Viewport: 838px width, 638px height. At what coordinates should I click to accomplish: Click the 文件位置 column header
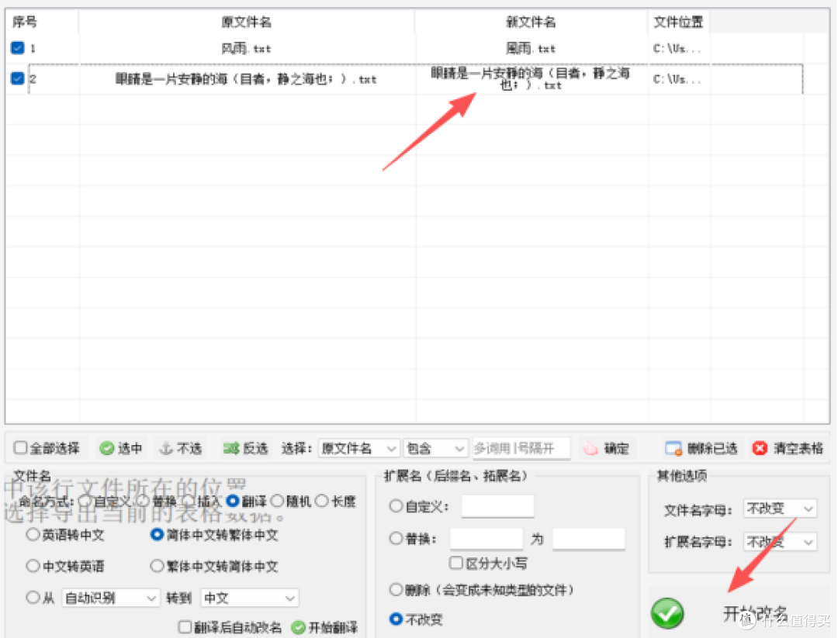(x=678, y=22)
